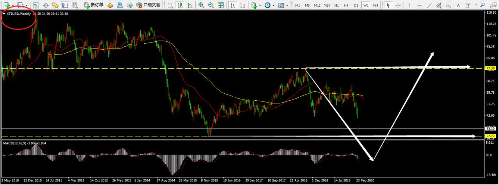Image resolution: width=499 pixels, height=185 pixels.
Task: Click the XTIUSD,Weekly chart title dropdown triangle
Action: (x=4, y=14)
